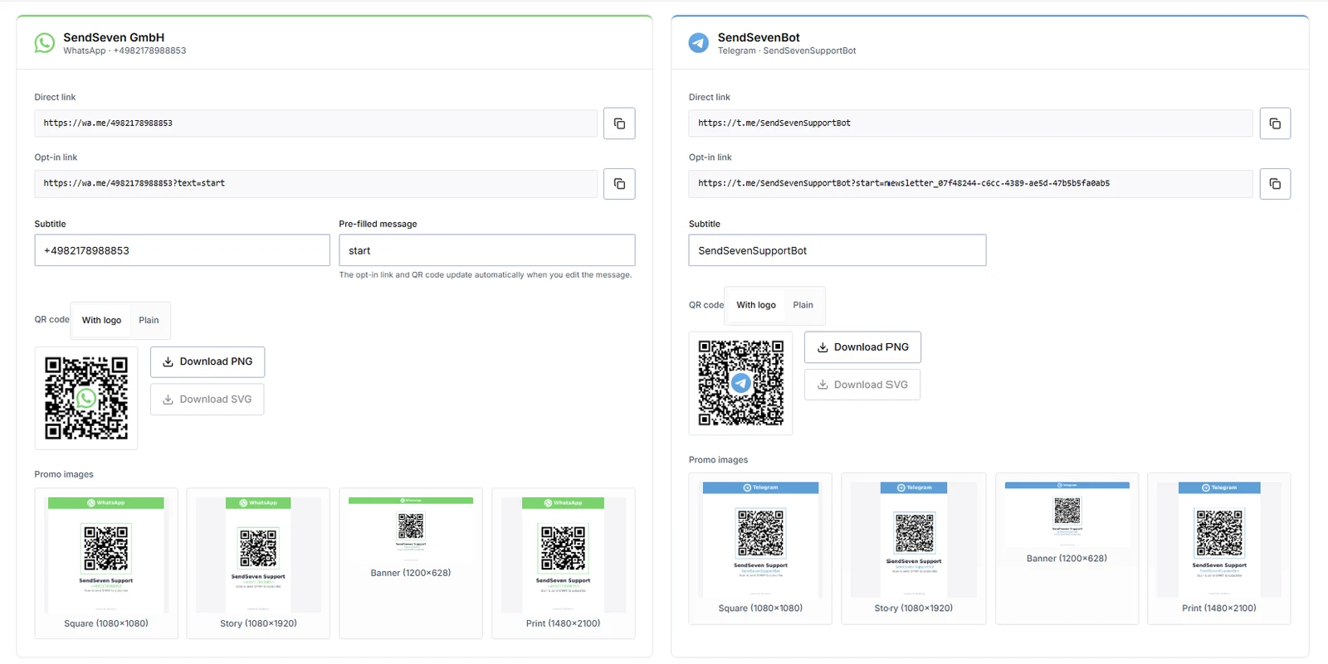Click the 'Pre-filled message' label
The image size is (1328, 664).
coord(378,225)
